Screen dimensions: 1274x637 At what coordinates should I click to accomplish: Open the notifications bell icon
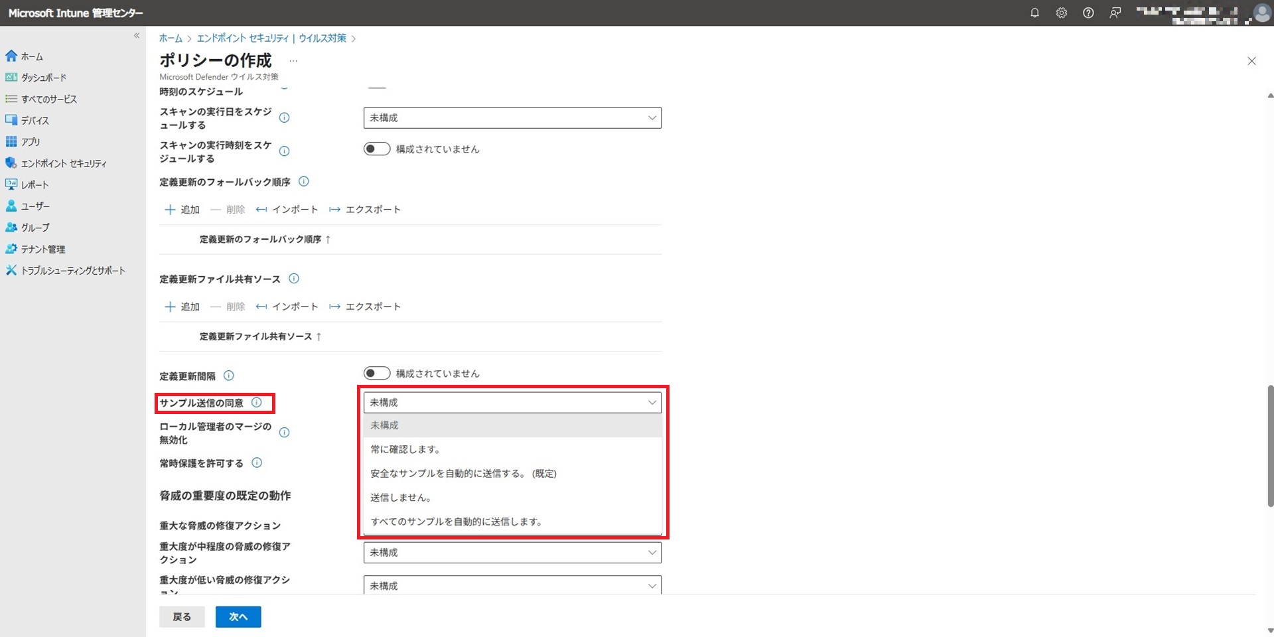pyautogui.click(x=1034, y=13)
